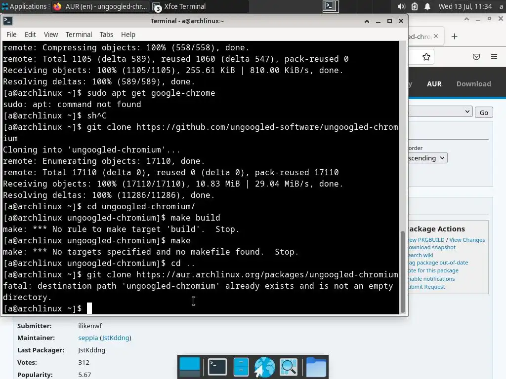Open the View PKGBUILD link
The height and width of the screenshot is (379, 506).
point(426,240)
